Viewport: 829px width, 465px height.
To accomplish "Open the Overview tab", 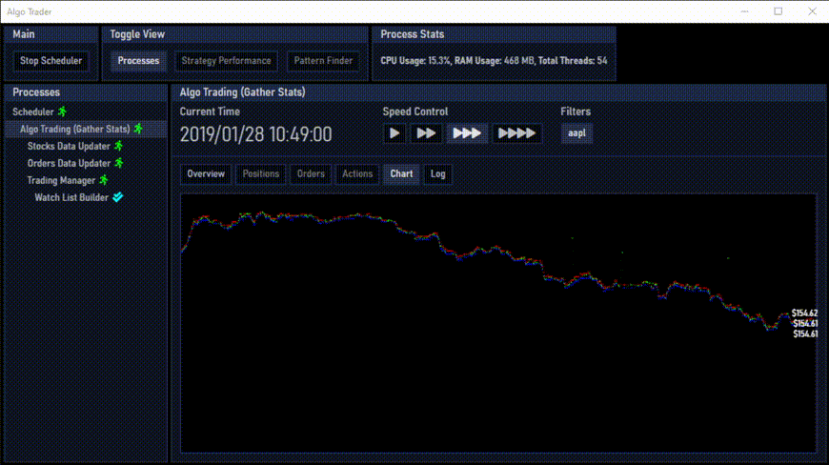I will pos(206,173).
